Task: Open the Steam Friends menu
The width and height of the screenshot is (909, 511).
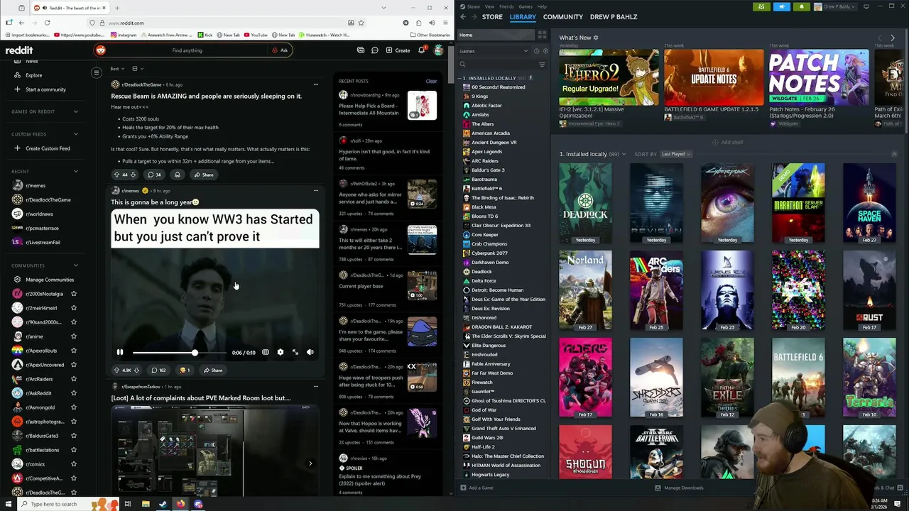Action: pyautogui.click(x=506, y=6)
